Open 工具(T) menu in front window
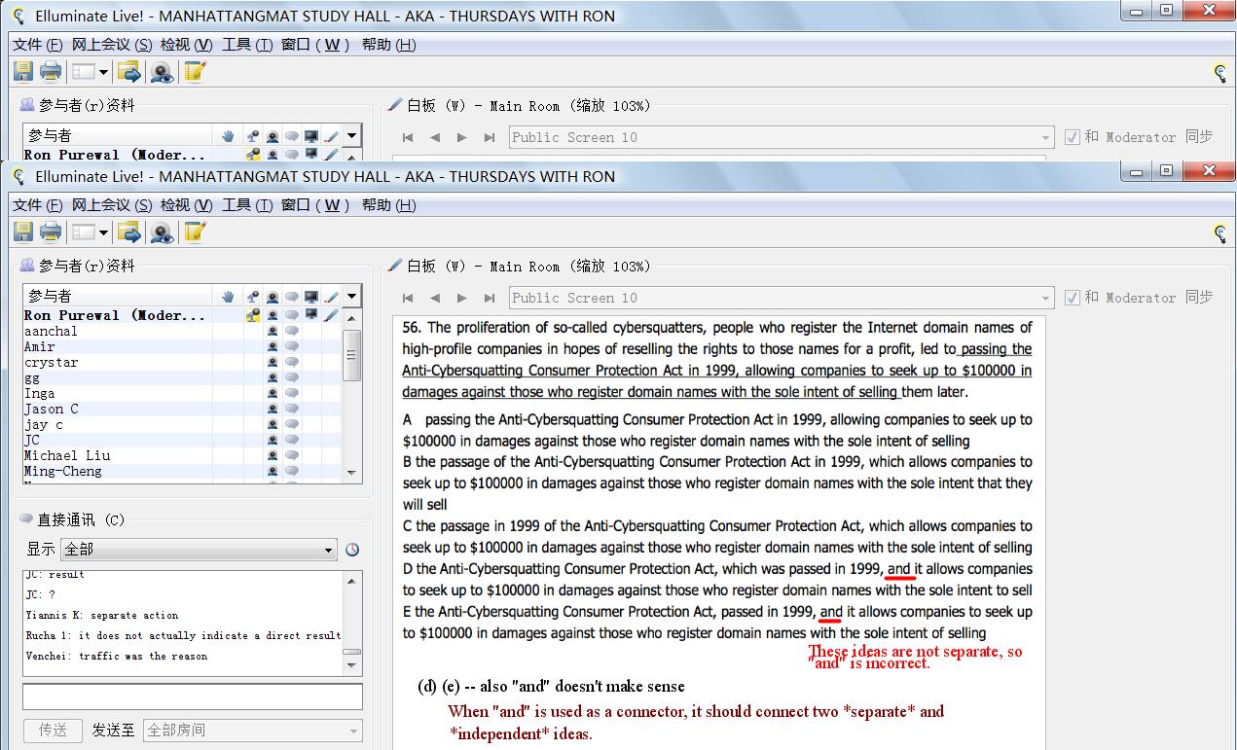Image resolution: width=1237 pixels, height=750 pixels. [x=247, y=204]
